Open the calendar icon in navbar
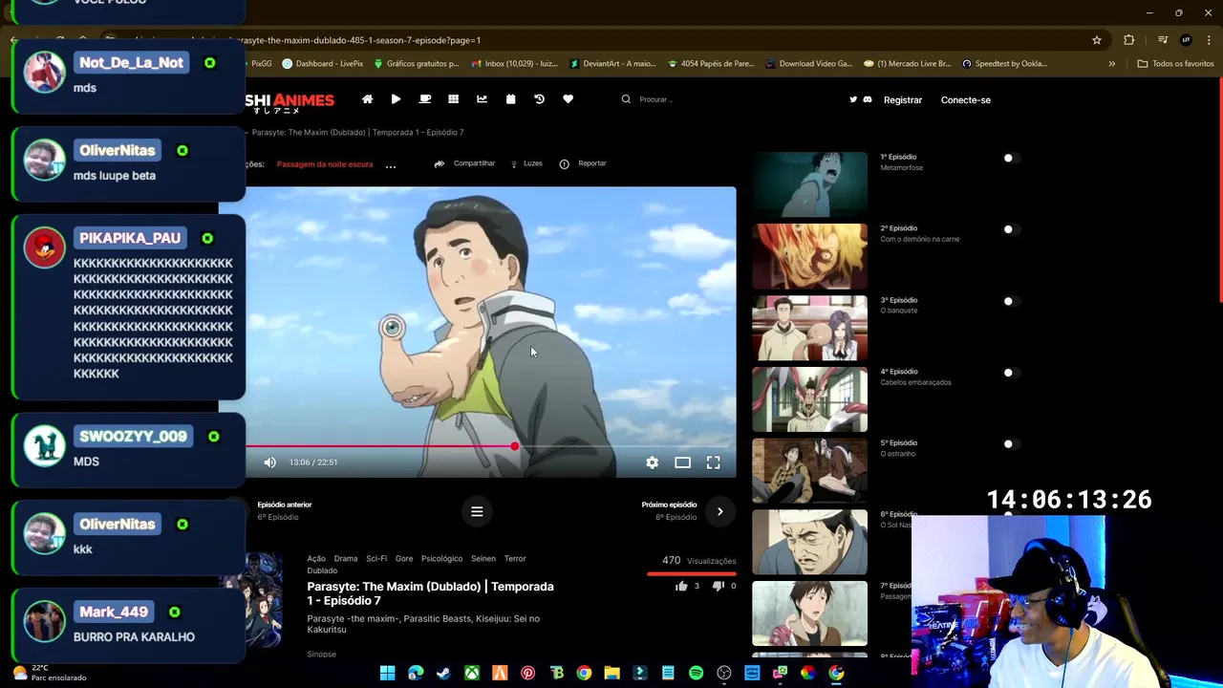 510,99
